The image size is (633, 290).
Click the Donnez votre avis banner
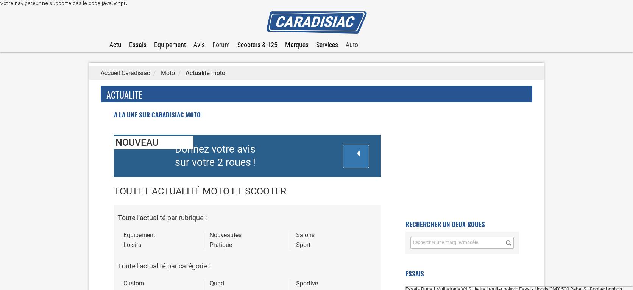point(227,156)
